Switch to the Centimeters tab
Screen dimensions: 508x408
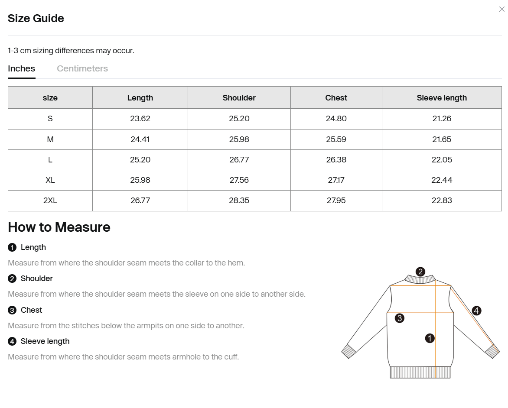(x=82, y=68)
